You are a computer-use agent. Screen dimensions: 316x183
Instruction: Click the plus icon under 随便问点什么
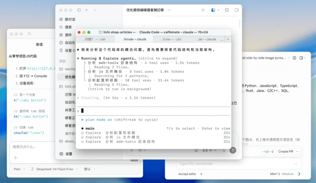pos(16,157)
